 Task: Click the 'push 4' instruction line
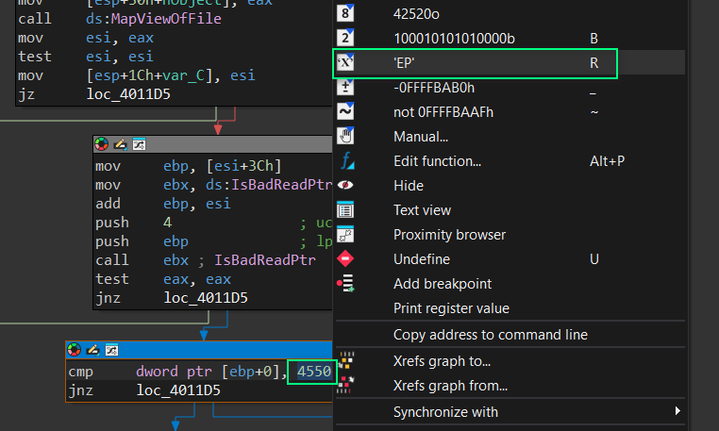133,223
